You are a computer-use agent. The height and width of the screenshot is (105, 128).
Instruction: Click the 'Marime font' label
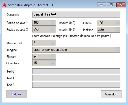click(14, 43)
